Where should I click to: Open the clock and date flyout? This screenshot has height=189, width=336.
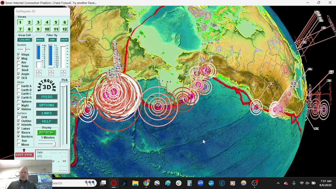pos(326,183)
